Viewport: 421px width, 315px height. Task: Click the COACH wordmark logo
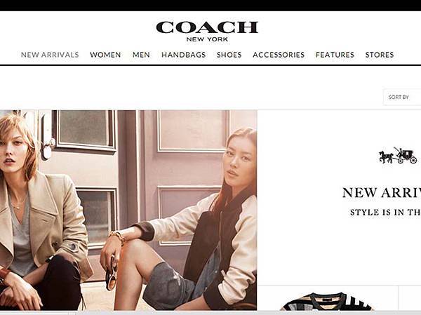coord(207,27)
